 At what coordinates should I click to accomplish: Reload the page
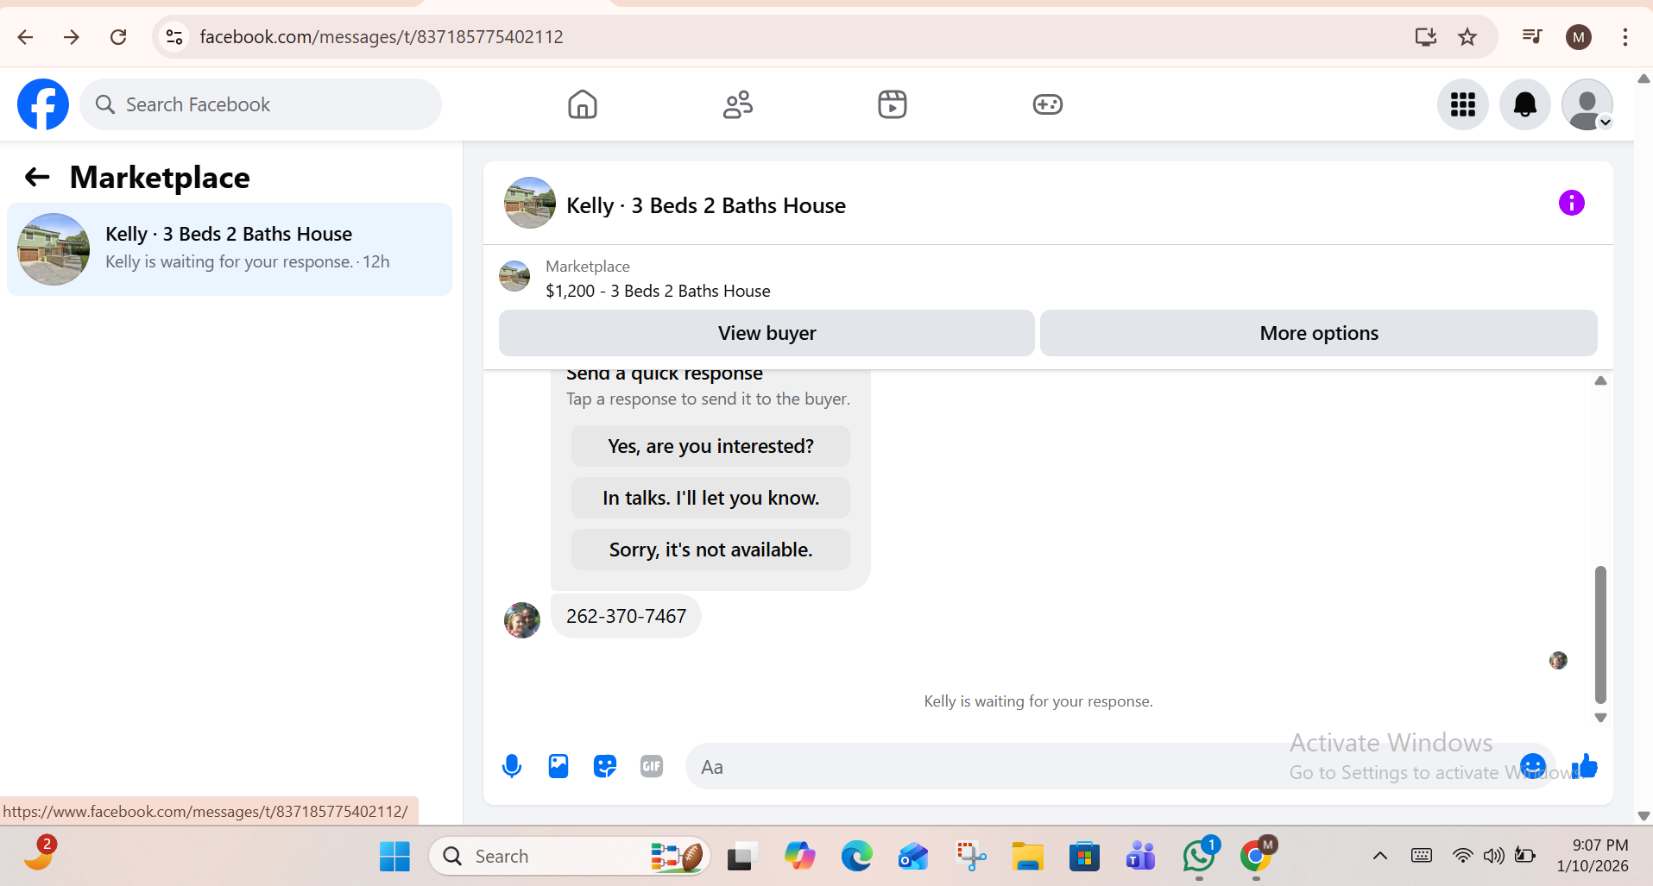tap(118, 37)
